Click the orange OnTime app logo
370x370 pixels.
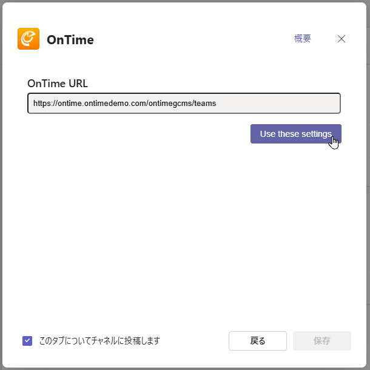(29, 39)
